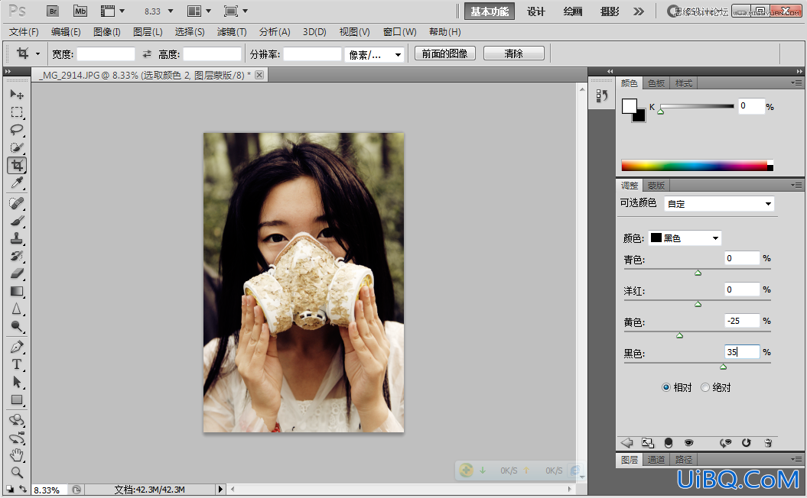Viewport: 807px width, 498px height.
Task: Click the 宽度 input field
Action: click(106, 54)
